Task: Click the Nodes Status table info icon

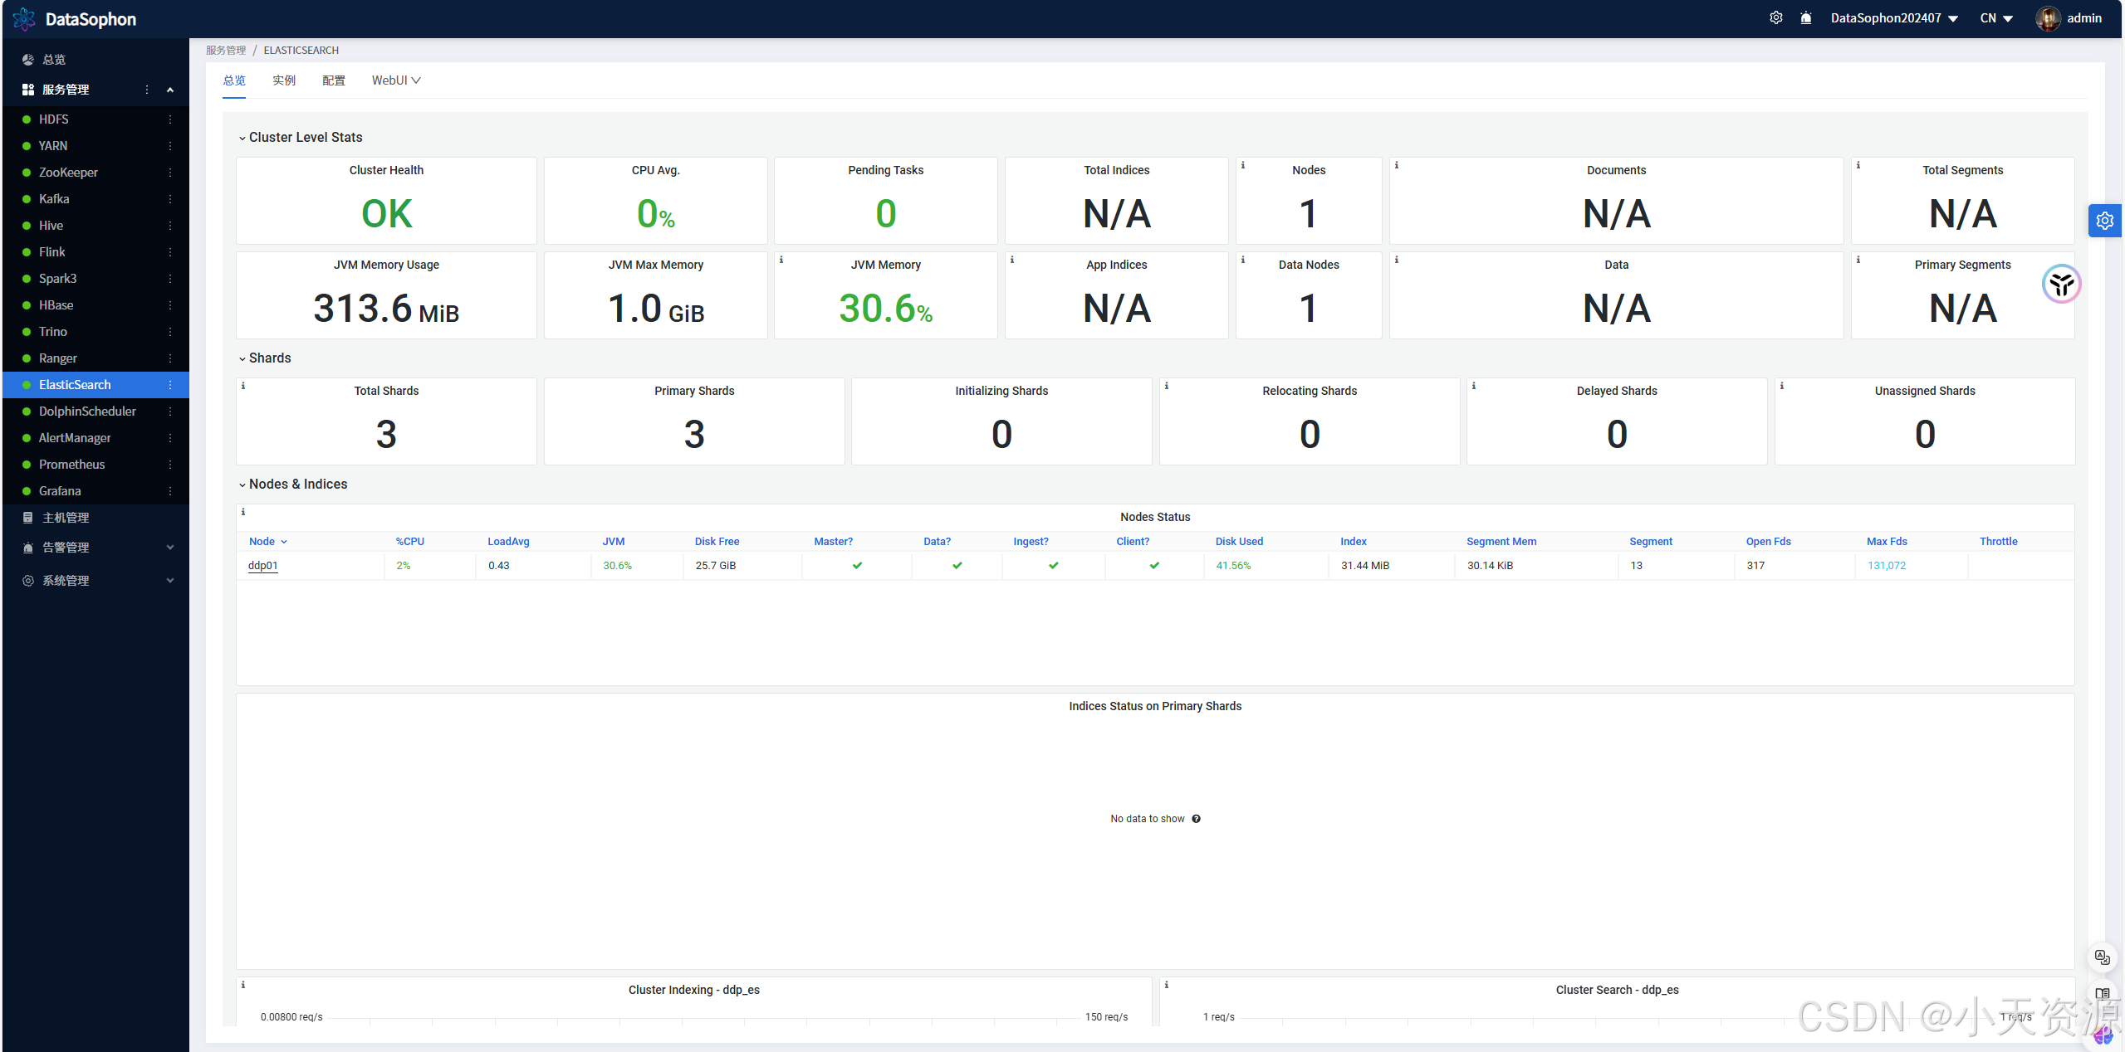Action: (x=243, y=512)
